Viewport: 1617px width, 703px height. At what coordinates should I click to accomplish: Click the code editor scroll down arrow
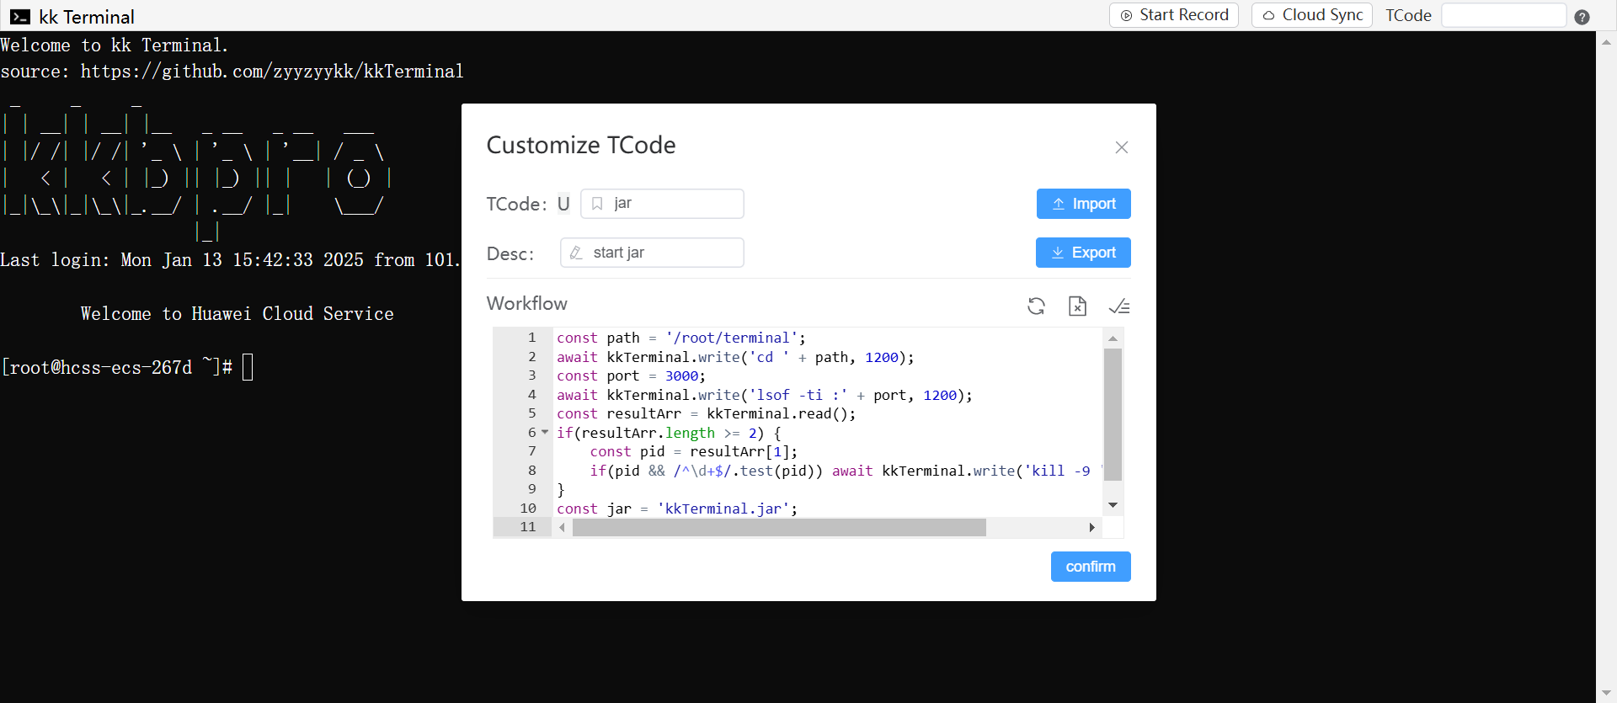pyautogui.click(x=1113, y=505)
